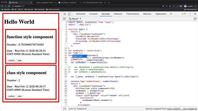Open the warnings counter showing 2
Screen dimensions: 198x111
point(183,14)
